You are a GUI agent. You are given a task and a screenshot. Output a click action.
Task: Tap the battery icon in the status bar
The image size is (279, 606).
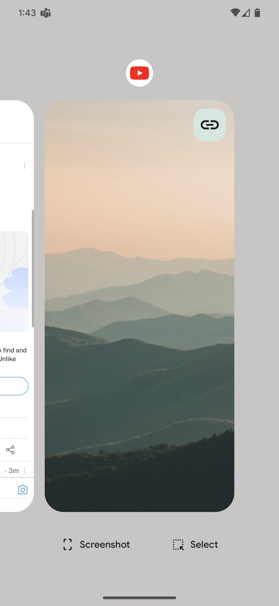click(257, 13)
